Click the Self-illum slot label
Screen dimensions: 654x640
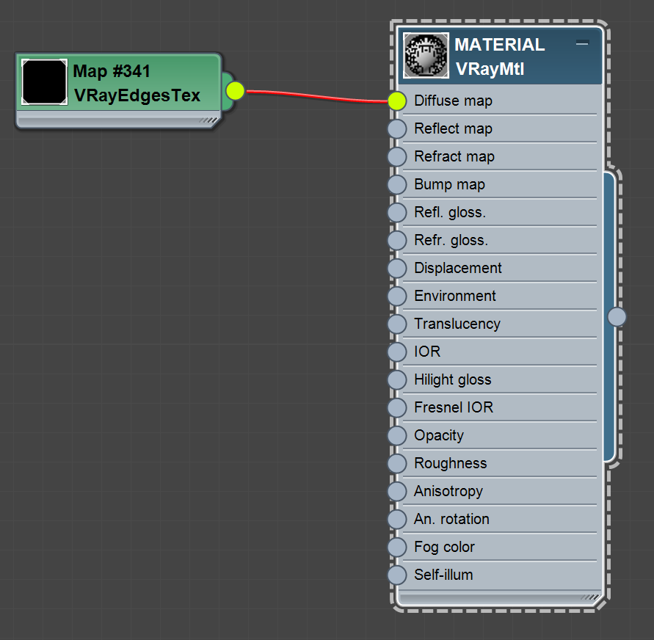(443, 575)
